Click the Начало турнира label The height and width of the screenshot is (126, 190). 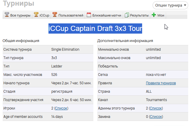16,83
